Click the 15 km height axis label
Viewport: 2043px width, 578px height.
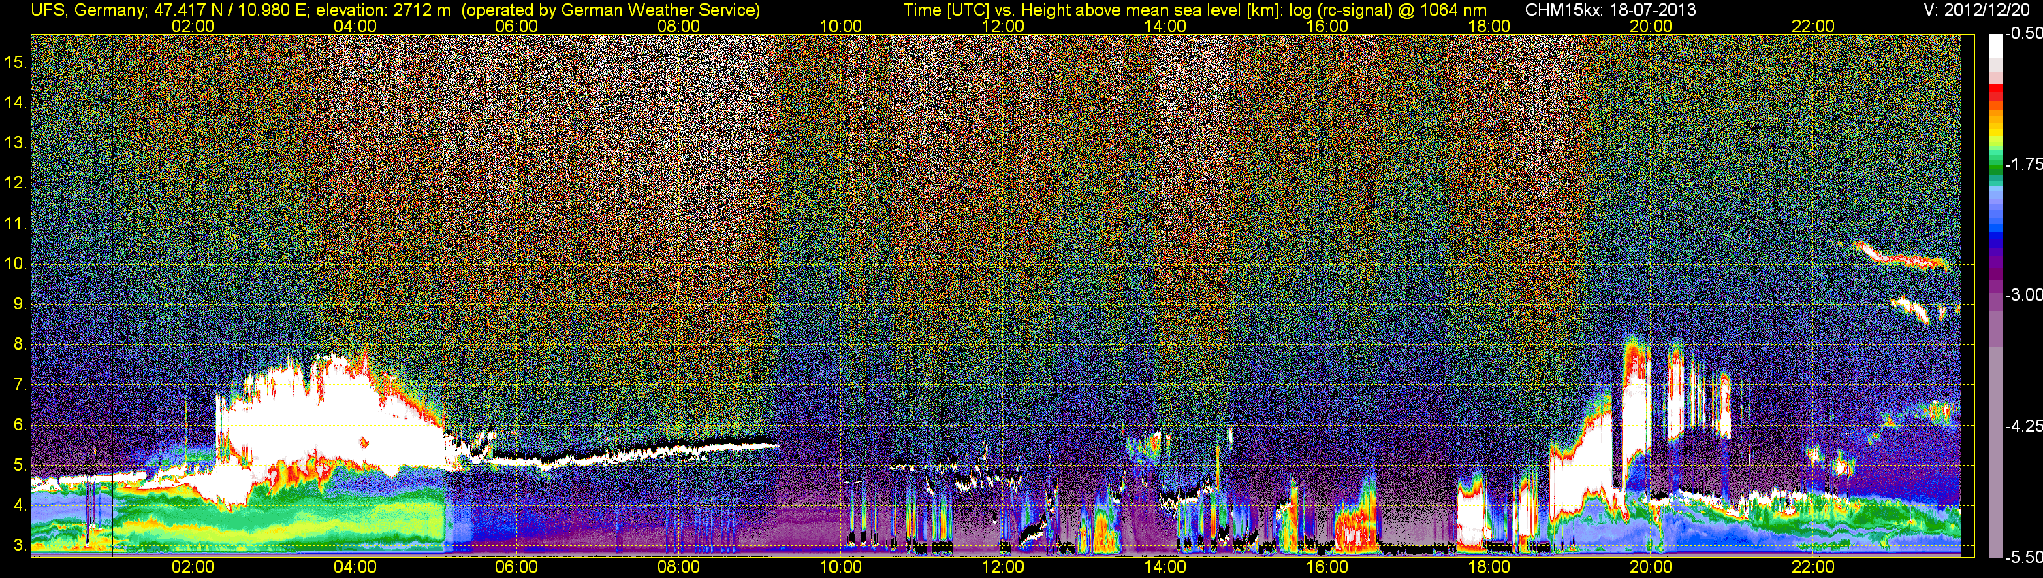pyautogui.click(x=15, y=62)
